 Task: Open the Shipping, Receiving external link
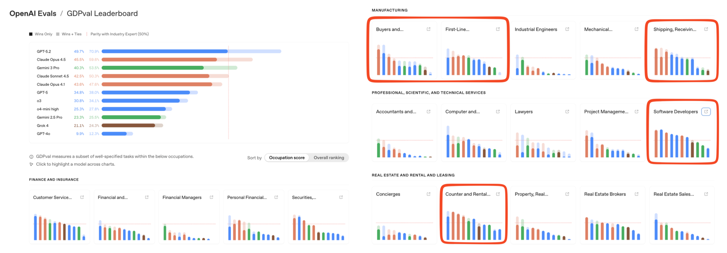(706, 29)
